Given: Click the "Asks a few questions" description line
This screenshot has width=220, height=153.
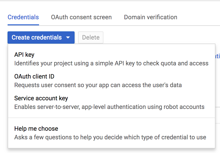Looking at the screenshot, I should click(x=110, y=137).
